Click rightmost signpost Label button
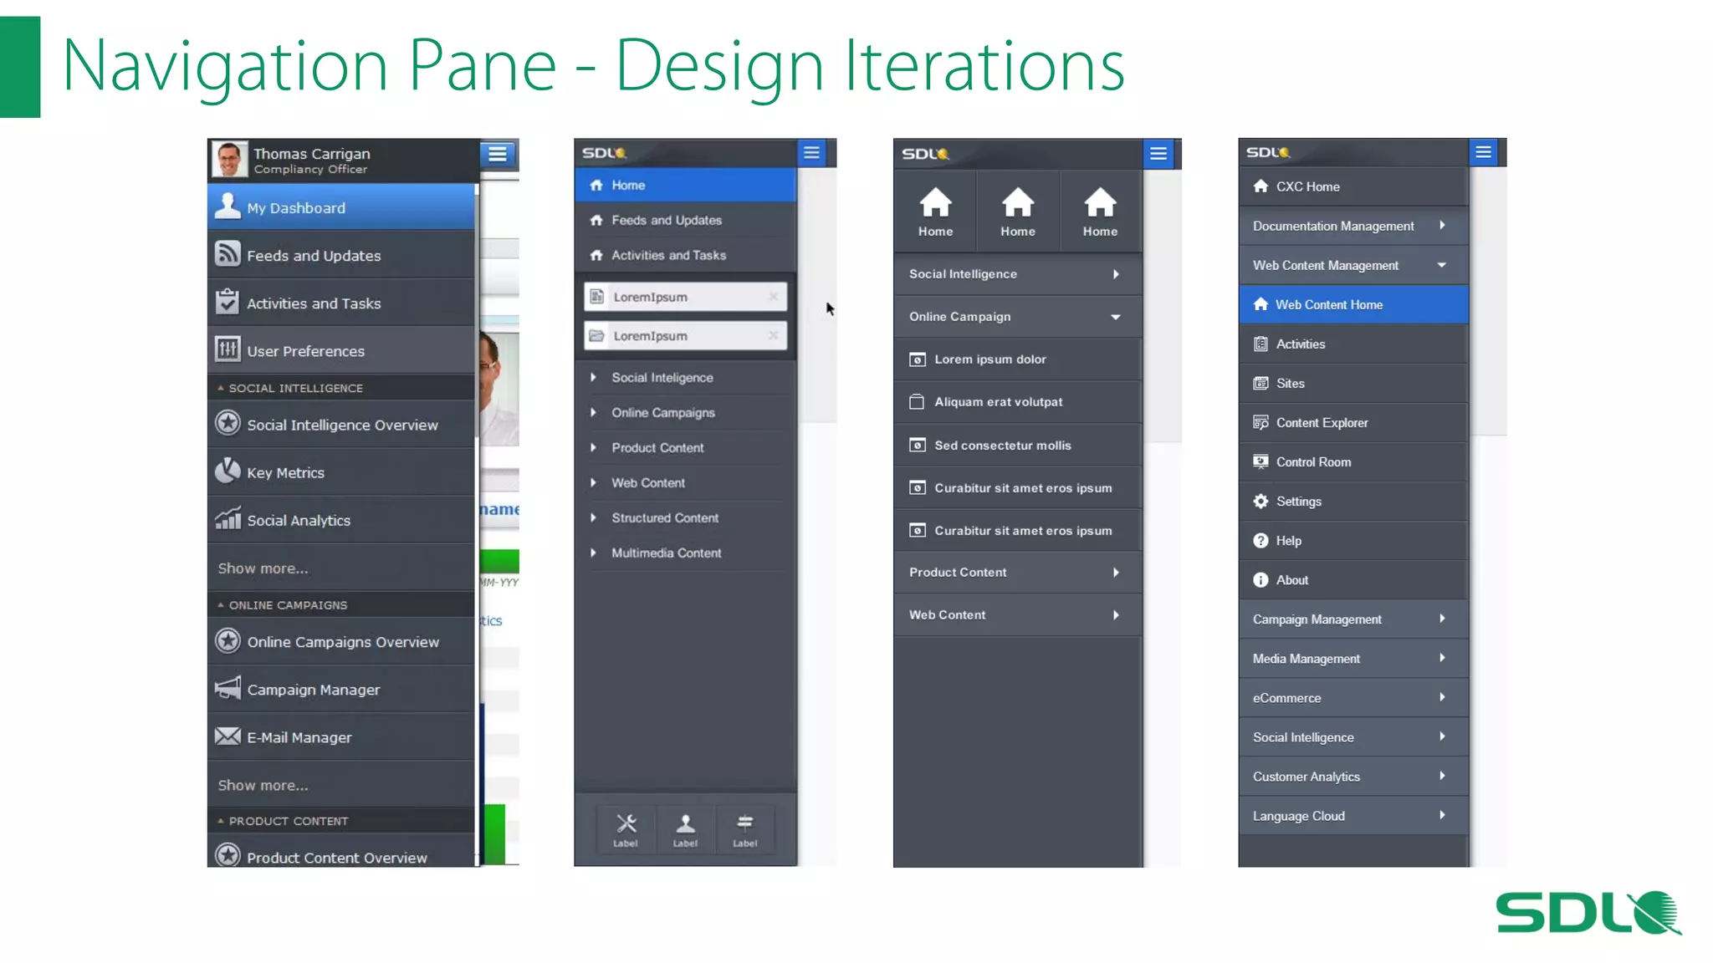 tap(744, 829)
